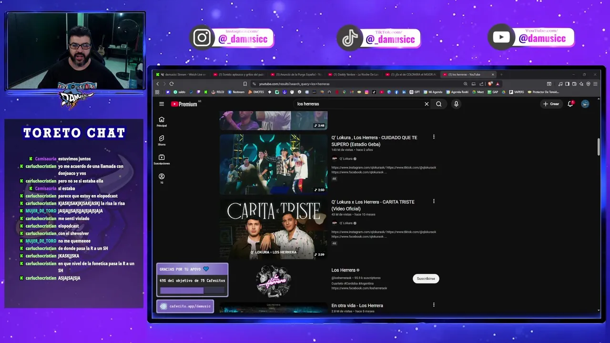Open the 'saldo' bookmark

[179, 92]
